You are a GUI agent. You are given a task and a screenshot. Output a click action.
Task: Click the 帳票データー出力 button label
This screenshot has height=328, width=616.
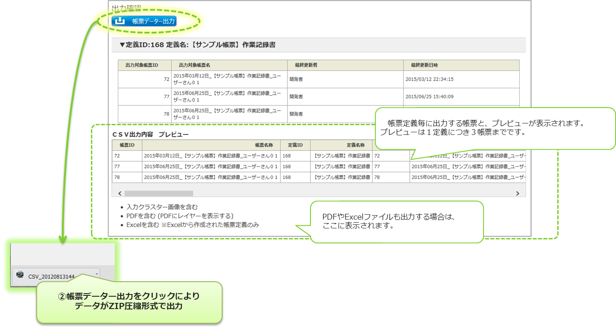(x=153, y=21)
